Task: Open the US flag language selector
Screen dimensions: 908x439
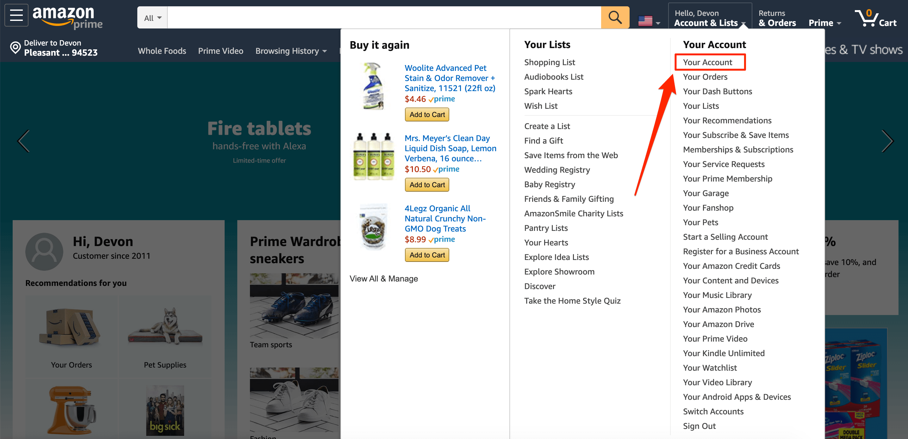Action: (x=649, y=22)
